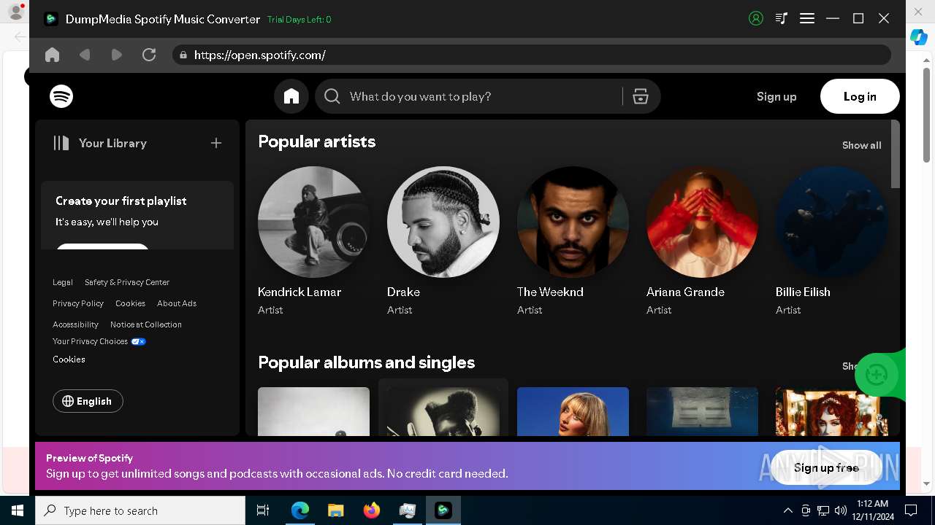Open the Legal link
935x525 pixels.
tap(63, 282)
